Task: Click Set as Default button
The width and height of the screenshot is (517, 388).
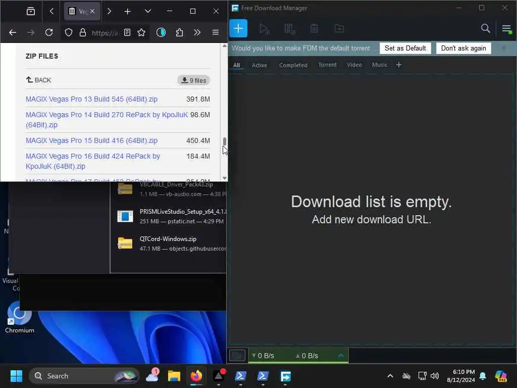Action: pyautogui.click(x=405, y=48)
